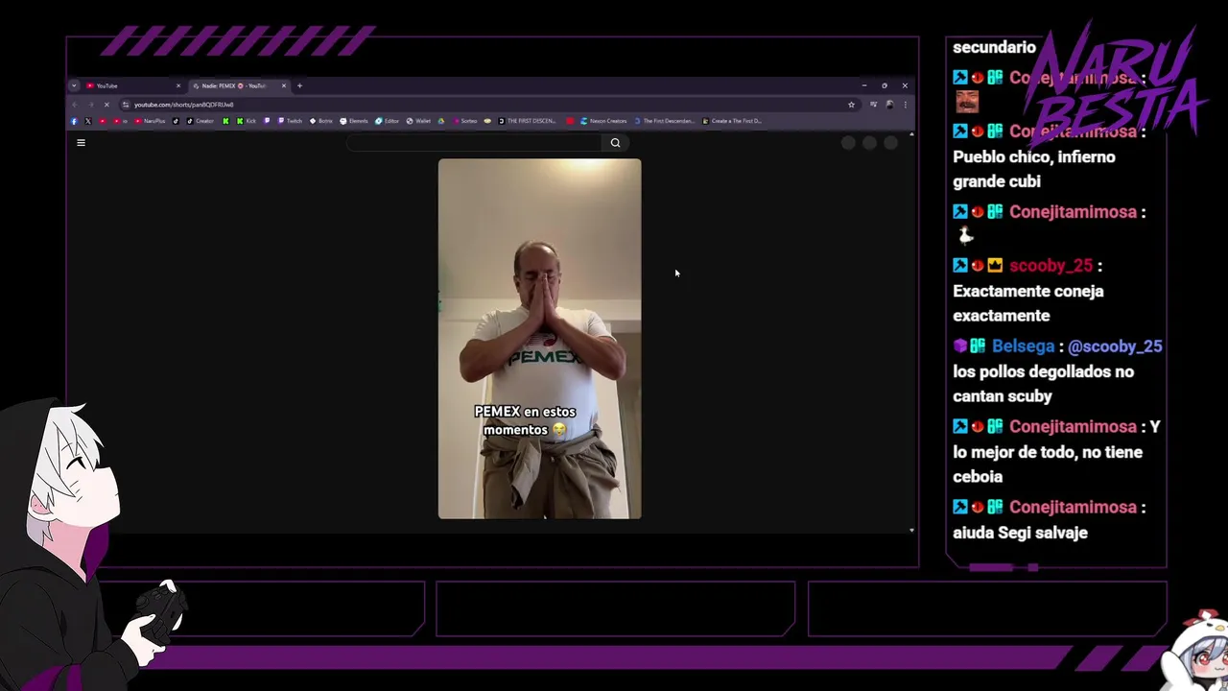Open a new browser tab
Screen dimensions: 1228x691
[x=299, y=85]
